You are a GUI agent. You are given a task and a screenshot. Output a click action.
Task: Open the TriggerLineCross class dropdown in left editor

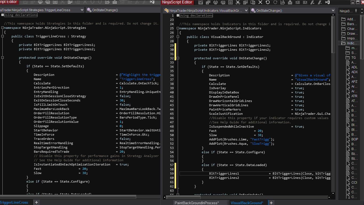(x=82, y=10)
